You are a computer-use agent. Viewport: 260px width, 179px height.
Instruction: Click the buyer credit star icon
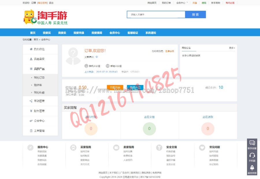(97, 57)
